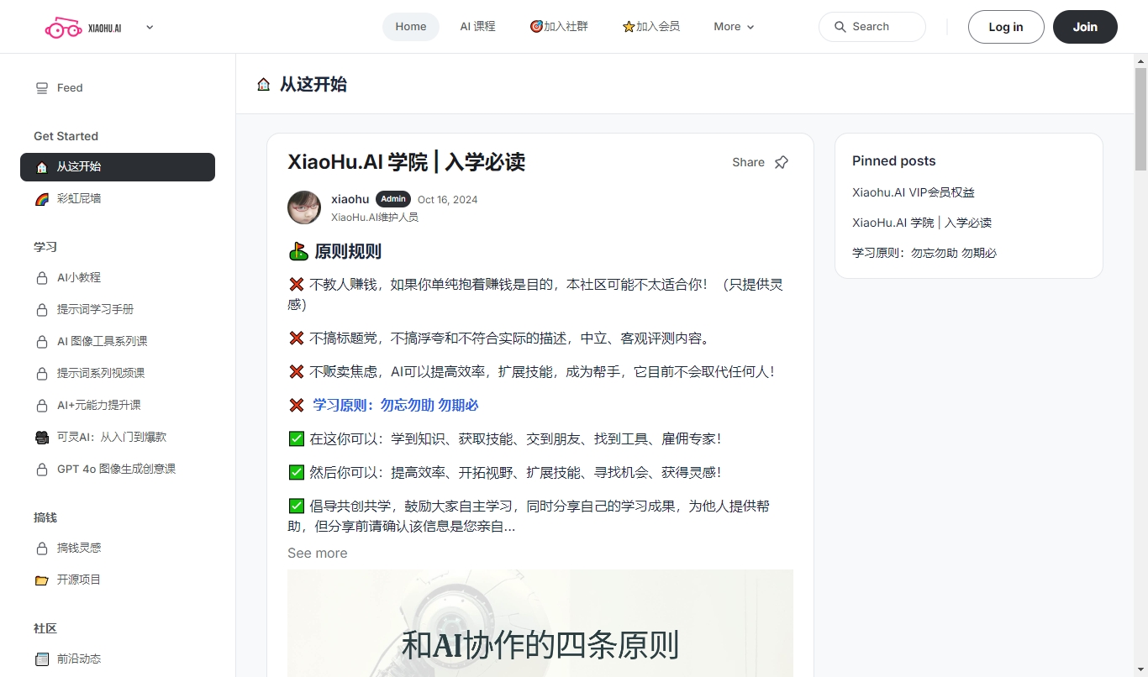Click the newspaper icon beside 前沿动态

click(42, 659)
